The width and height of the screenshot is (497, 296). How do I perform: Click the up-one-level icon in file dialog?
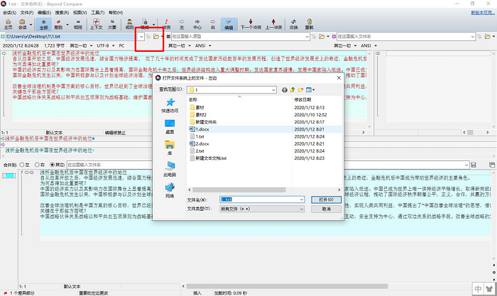click(x=293, y=90)
